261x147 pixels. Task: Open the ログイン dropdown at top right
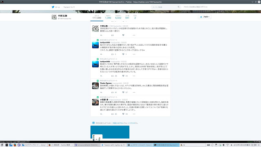[x=203, y=7]
